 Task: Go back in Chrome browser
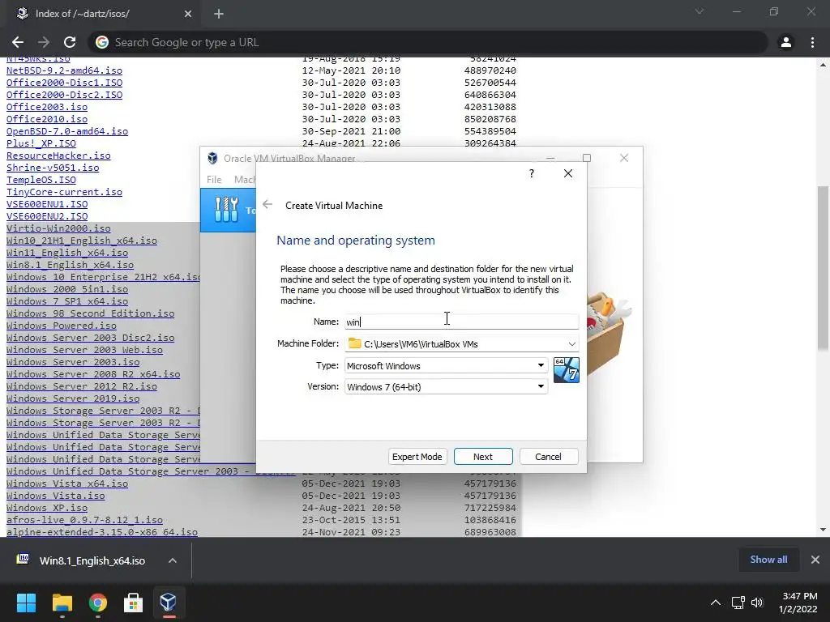coord(18,42)
